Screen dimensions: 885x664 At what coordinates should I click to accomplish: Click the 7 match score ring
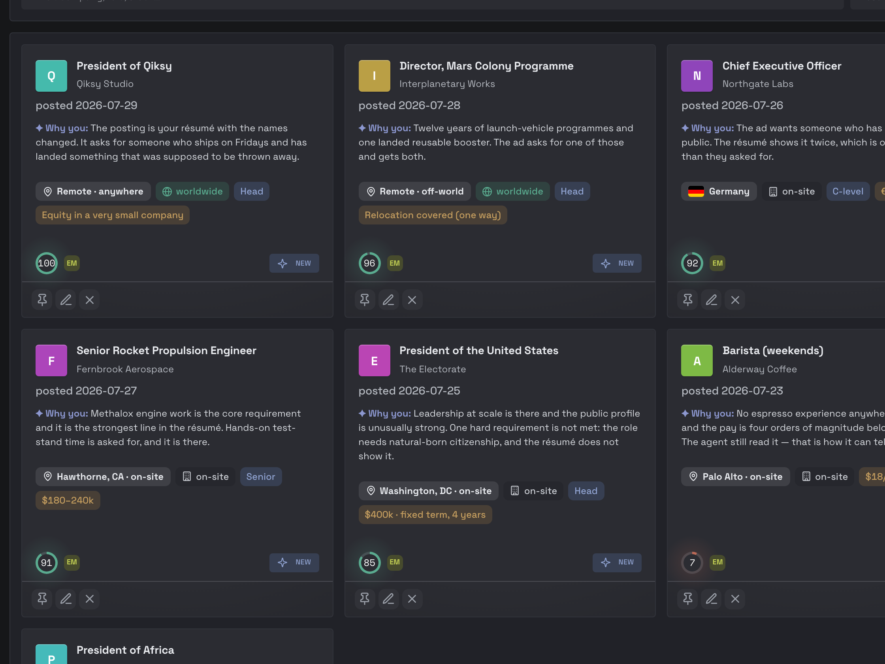[692, 563]
